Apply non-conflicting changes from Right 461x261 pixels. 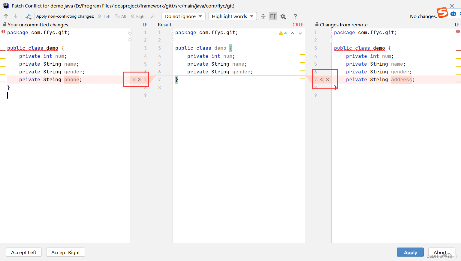pyautogui.click(x=138, y=16)
